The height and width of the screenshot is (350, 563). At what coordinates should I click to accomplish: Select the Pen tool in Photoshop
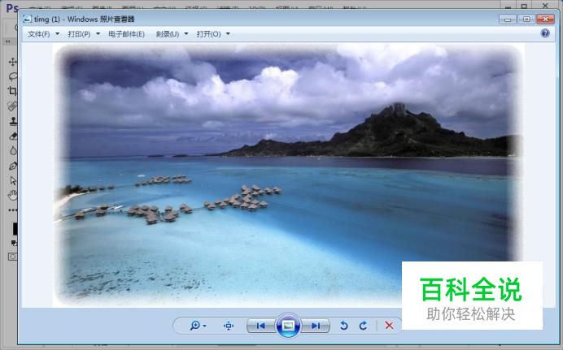(13, 166)
